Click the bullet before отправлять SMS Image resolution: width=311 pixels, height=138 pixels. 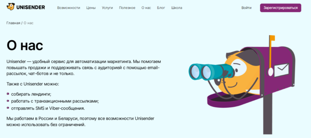[x=8, y=108]
